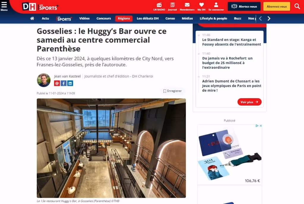Select the Régions menu tab

[x=124, y=18]
